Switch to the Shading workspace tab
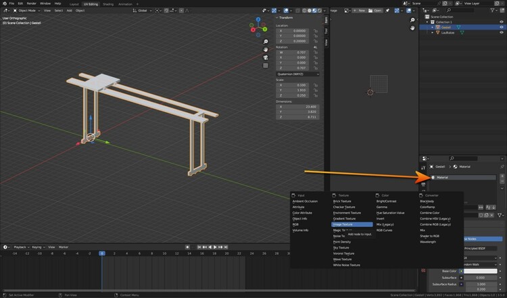The height and width of the screenshot is (298, 507). coord(107,3)
